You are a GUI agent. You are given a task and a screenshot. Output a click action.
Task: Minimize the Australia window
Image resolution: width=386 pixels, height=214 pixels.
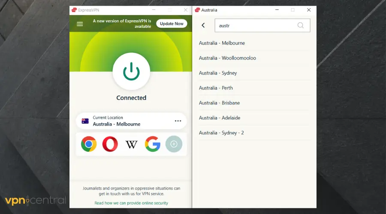tap(277, 10)
